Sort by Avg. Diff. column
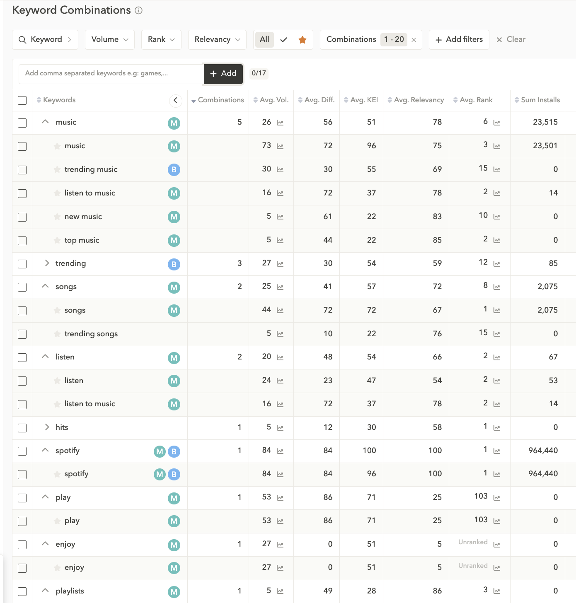Screen dimensions: 576x603 316,100
